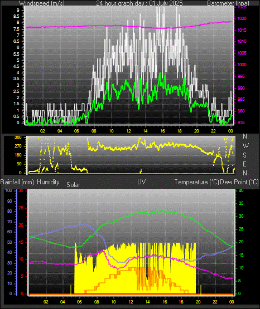
Task: Click hour 22 on windspeed time axis
Action: coord(213,131)
